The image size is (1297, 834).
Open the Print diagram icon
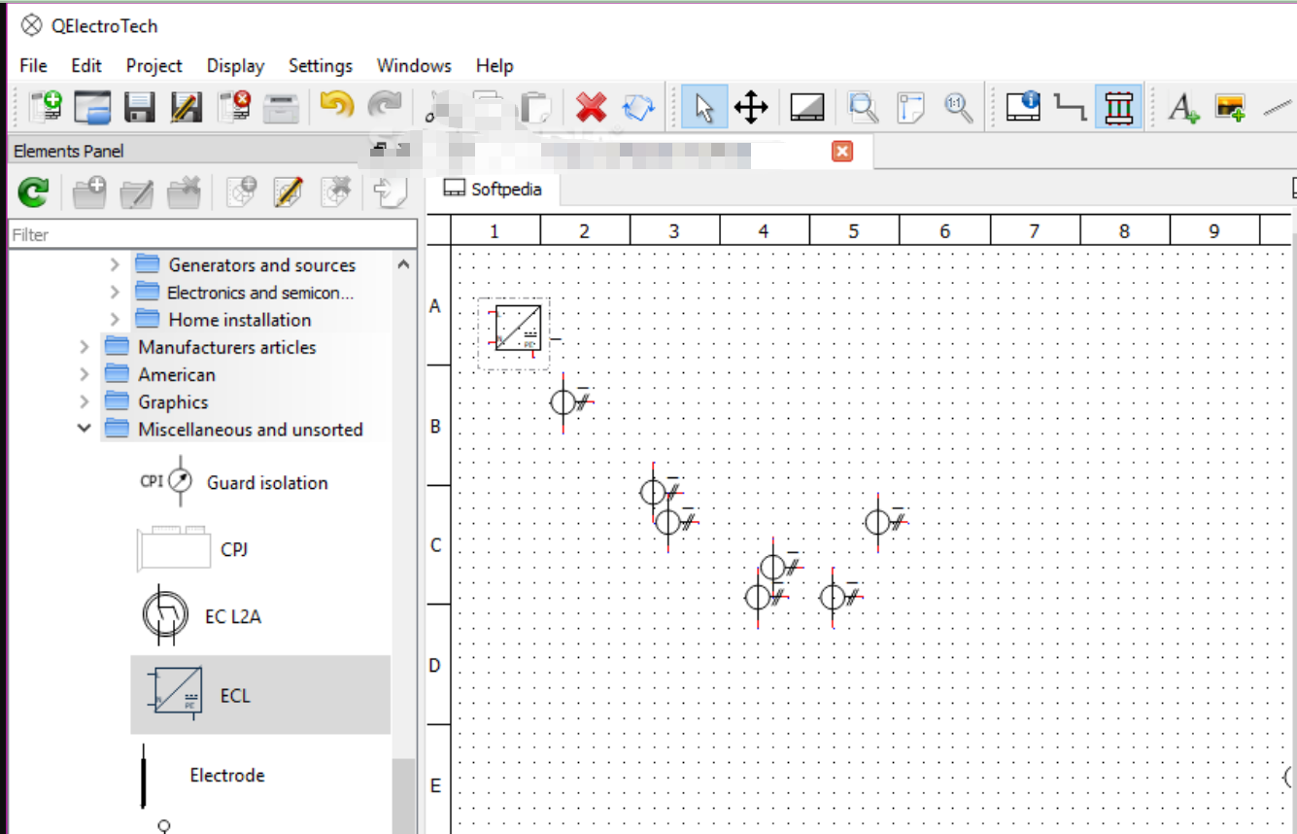click(x=282, y=107)
